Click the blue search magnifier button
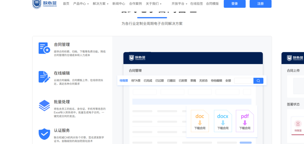The image size is (304, 144). coord(258,81)
